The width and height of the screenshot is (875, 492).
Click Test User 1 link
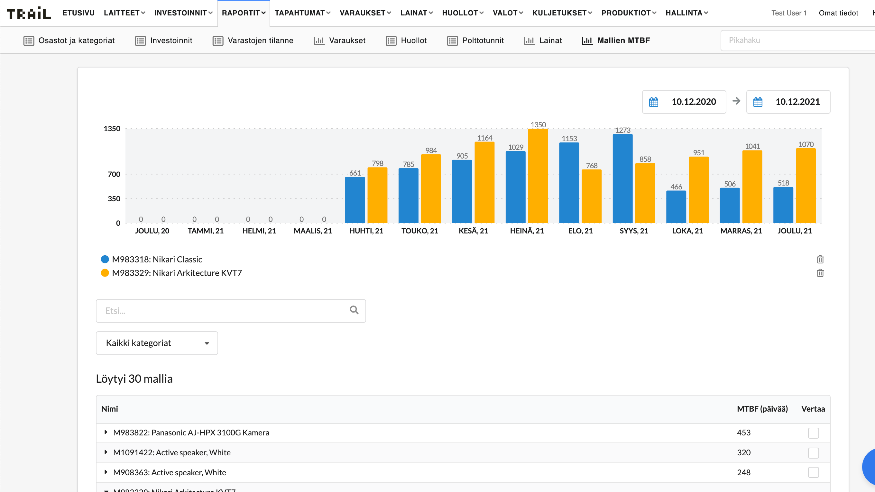[789, 13]
